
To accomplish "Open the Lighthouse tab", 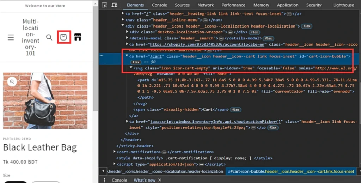I will pos(343,5).
